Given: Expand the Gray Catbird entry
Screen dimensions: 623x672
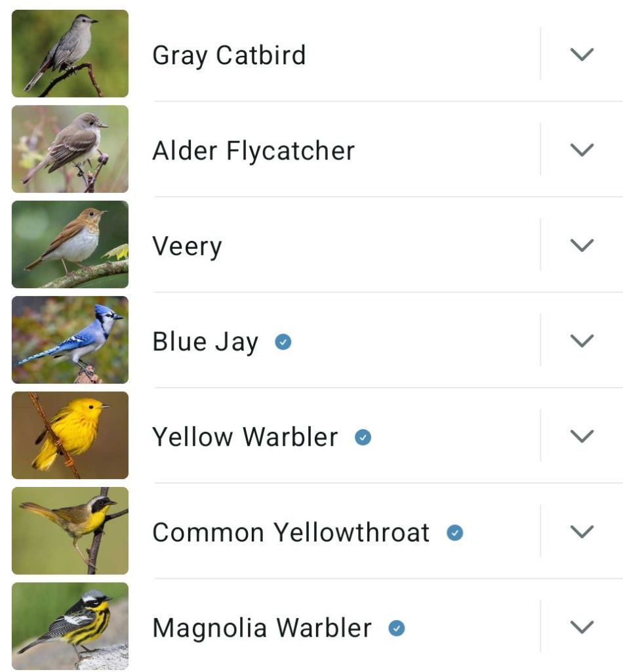Looking at the screenshot, I should pyautogui.click(x=582, y=54).
